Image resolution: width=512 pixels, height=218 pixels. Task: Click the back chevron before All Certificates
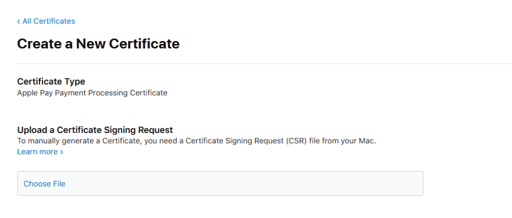[x=18, y=21]
